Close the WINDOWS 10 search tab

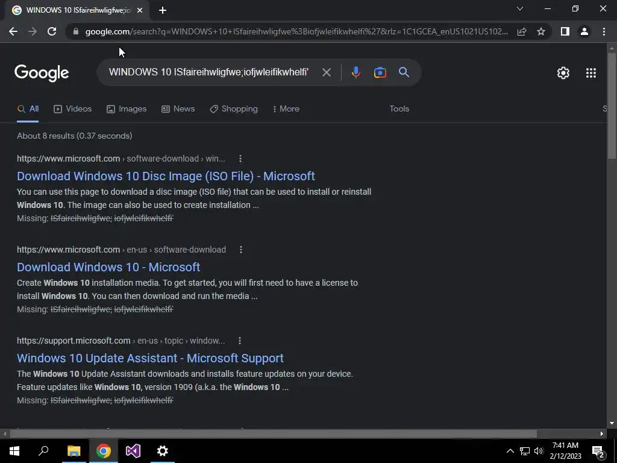coord(140,11)
